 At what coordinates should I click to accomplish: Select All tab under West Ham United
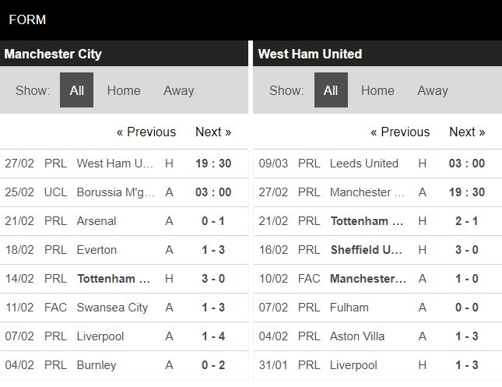pyautogui.click(x=331, y=90)
